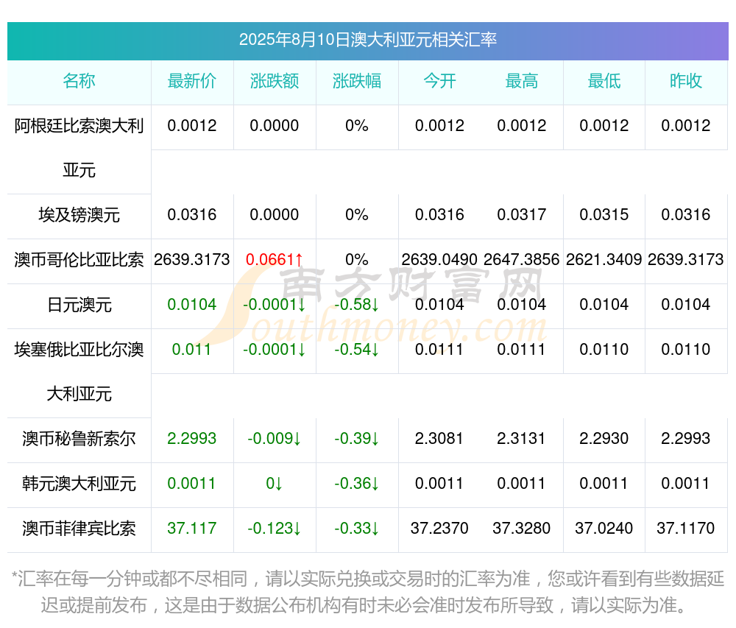
Task: Click the high value 37.3280
Action: (522, 528)
